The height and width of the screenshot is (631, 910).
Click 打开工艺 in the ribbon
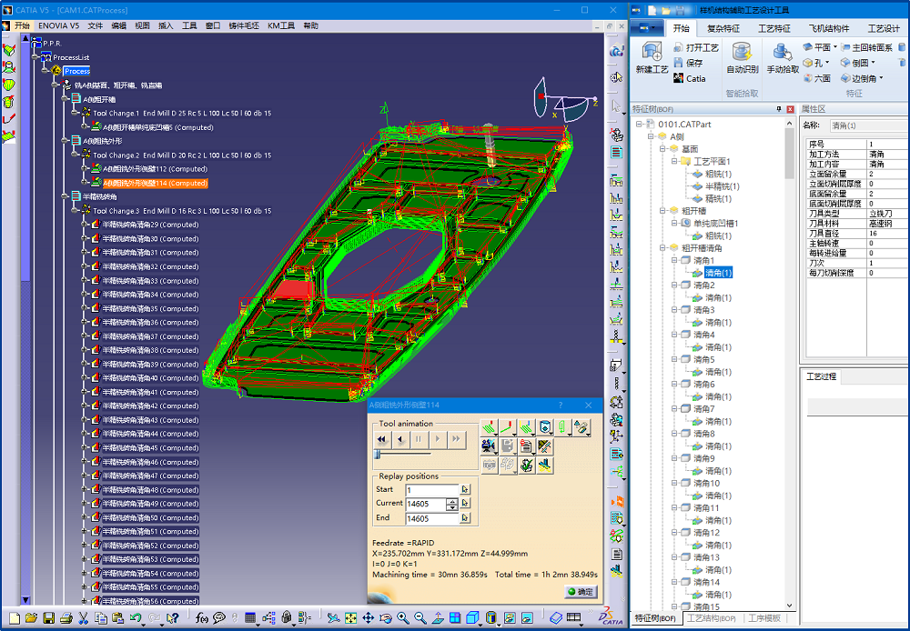696,47
